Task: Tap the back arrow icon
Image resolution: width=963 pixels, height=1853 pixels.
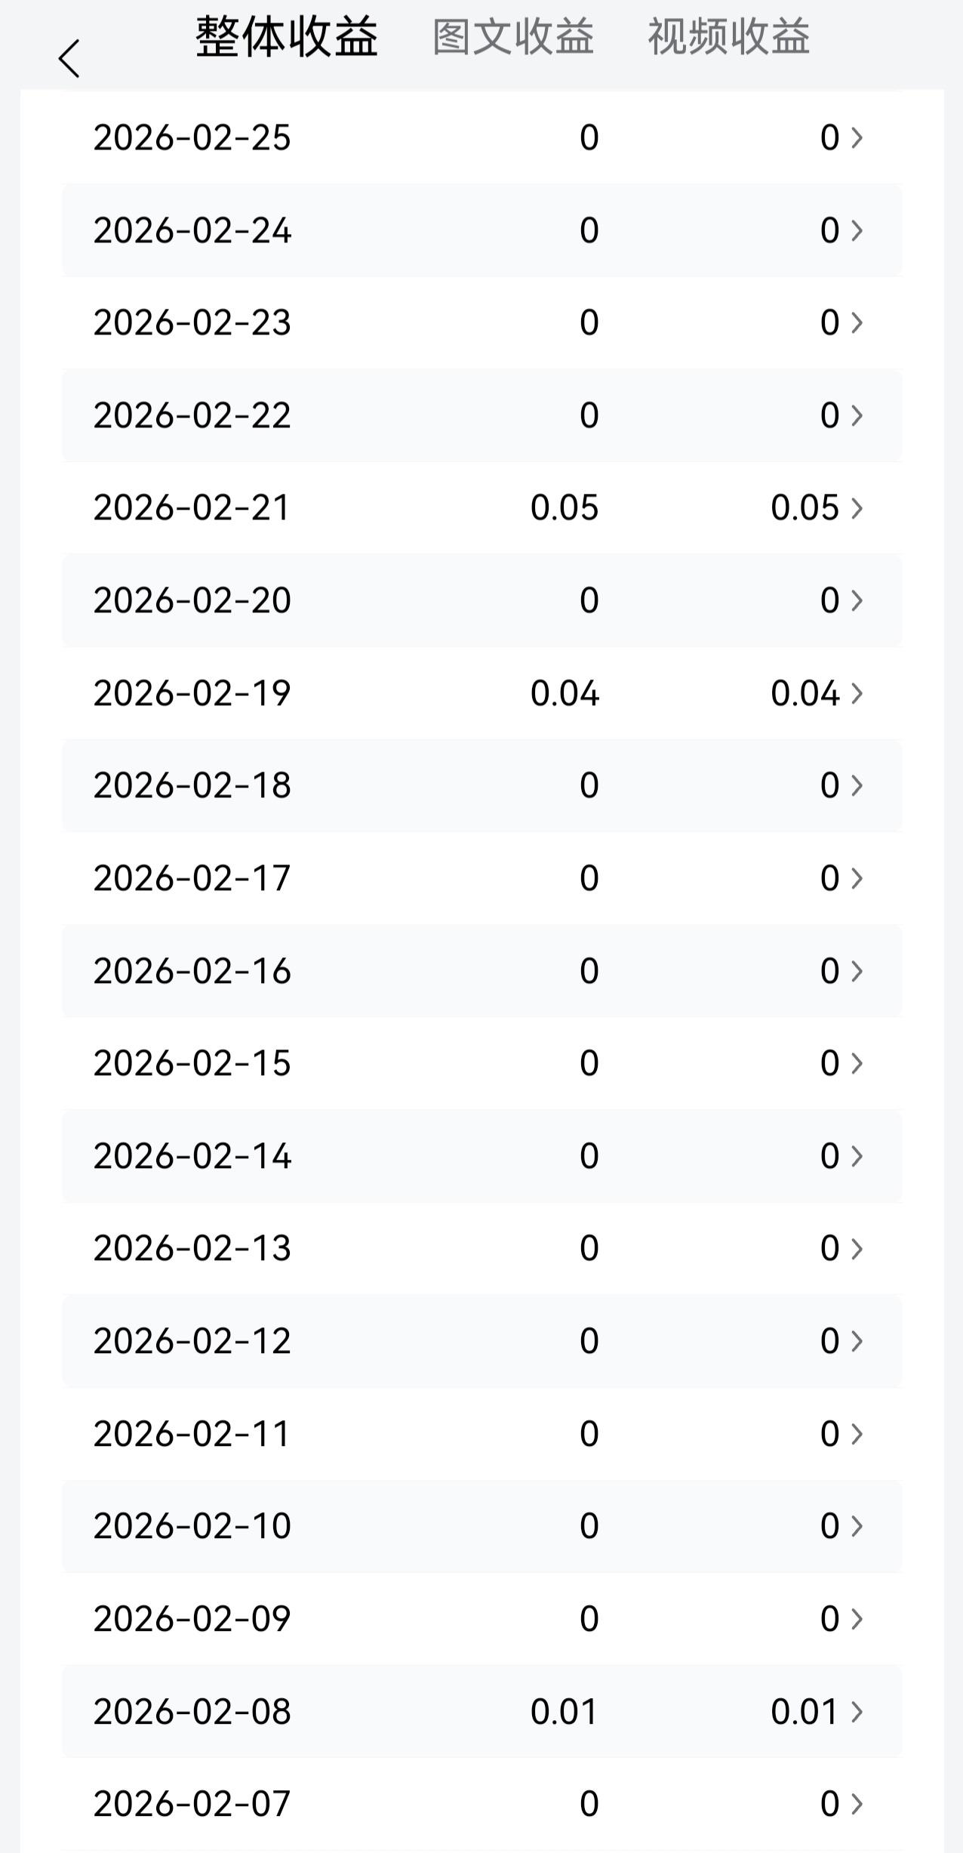Action: [69, 59]
